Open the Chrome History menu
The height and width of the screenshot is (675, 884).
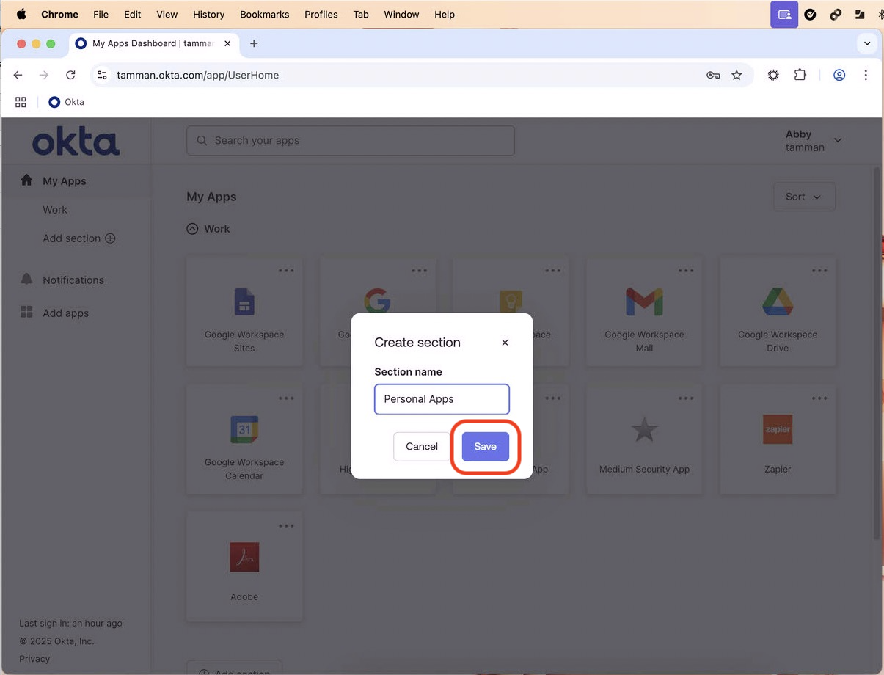(208, 14)
